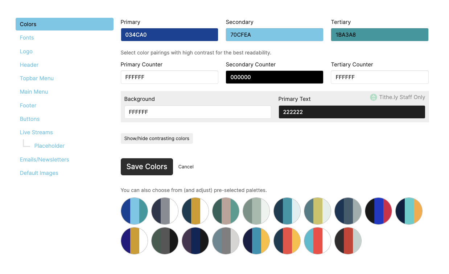Open the Default Images section
This screenshot has height=274, width=449.
tap(39, 173)
